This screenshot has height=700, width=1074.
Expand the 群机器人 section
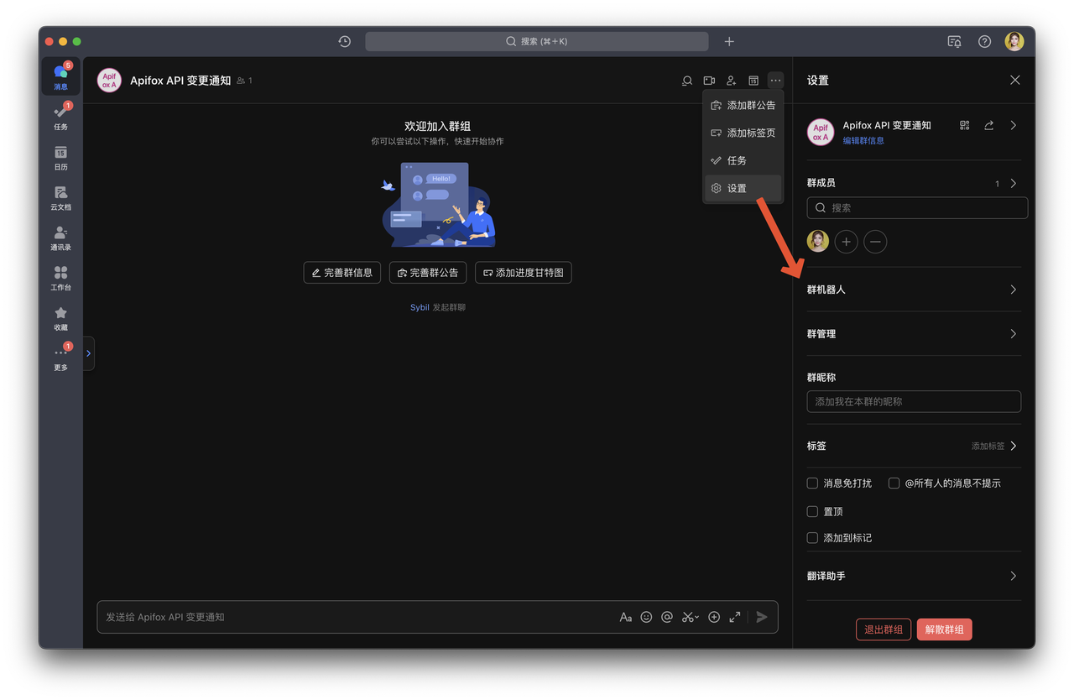pos(913,290)
